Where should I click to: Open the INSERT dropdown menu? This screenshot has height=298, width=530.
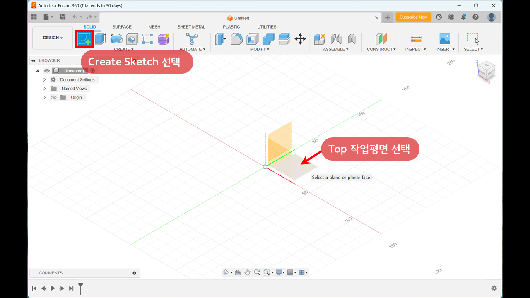pos(446,49)
